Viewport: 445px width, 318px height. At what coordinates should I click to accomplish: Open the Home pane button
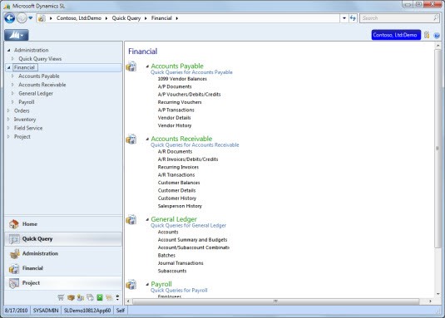point(63,224)
